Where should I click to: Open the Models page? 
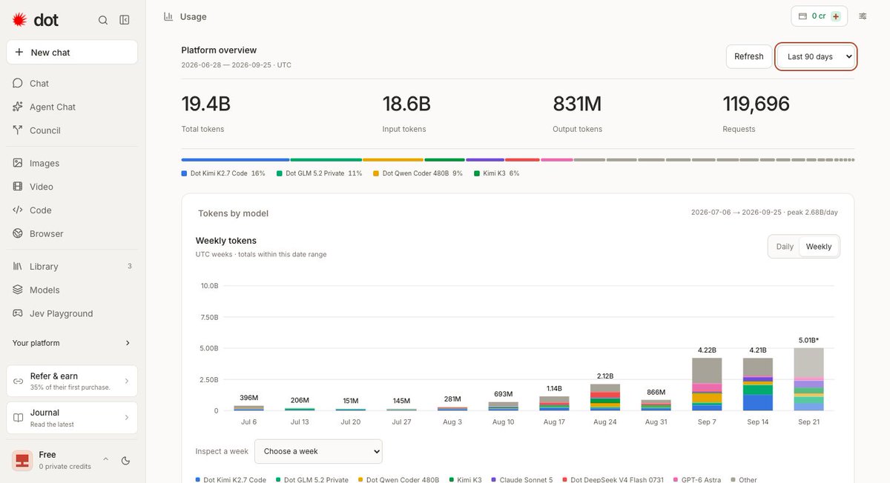[72, 290]
